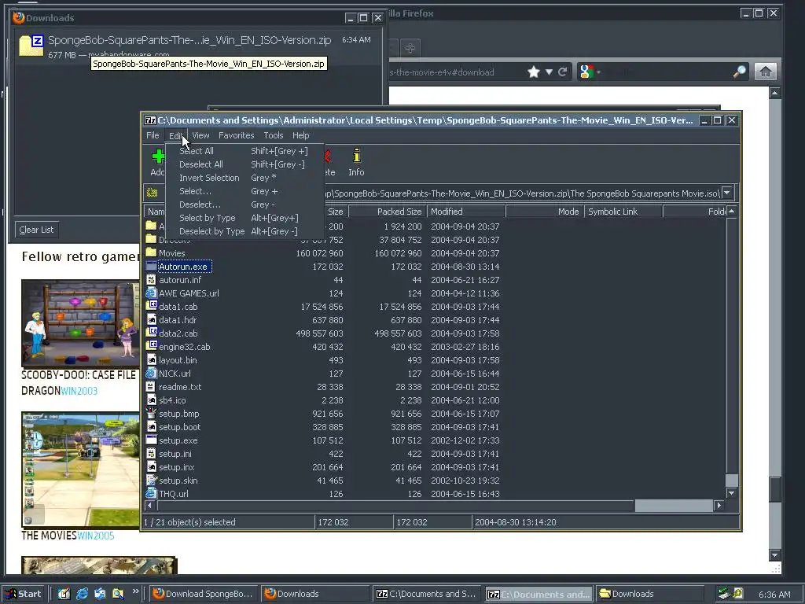Open the Firefox URL bar history dropdown
Viewport: 805px width, 604px height.
click(549, 72)
